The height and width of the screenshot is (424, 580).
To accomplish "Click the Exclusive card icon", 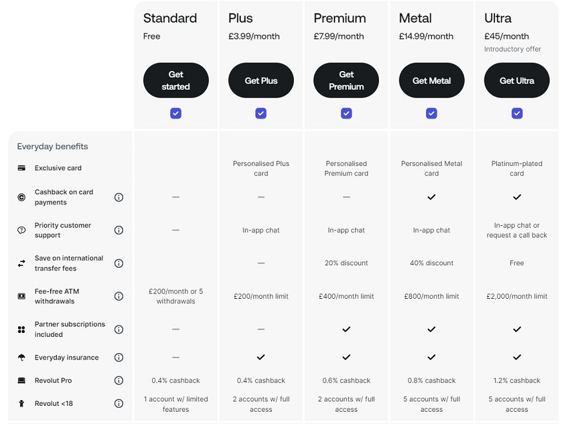I will click(21, 167).
